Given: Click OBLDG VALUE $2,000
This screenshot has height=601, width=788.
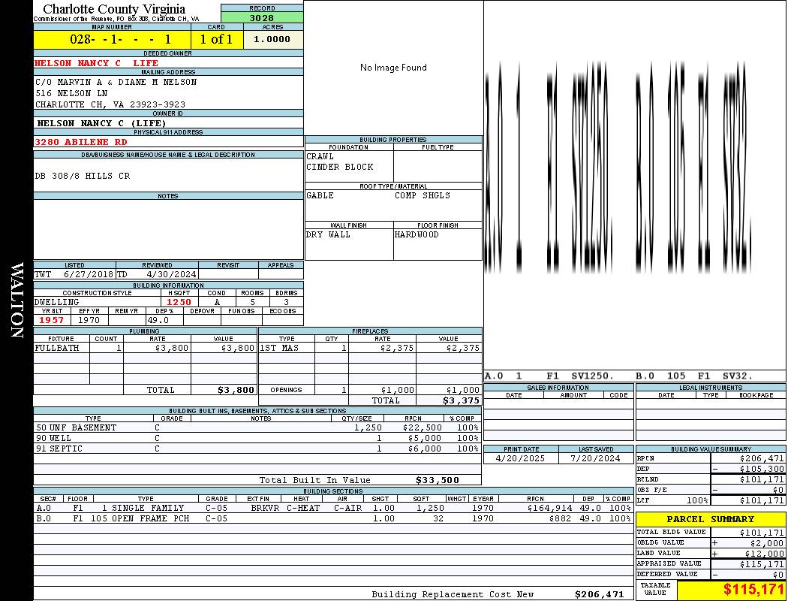Looking at the screenshot, I should click(767, 543).
